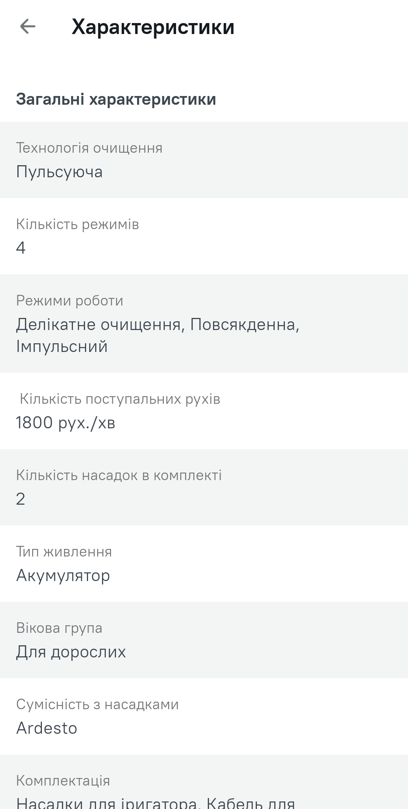Select the Делікатне очищення modes value text
Viewport: 408px width, 809px height.
click(158, 335)
